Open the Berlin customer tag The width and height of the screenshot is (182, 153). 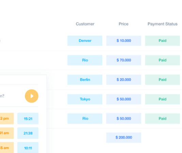pyautogui.click(x=85, y=80)
